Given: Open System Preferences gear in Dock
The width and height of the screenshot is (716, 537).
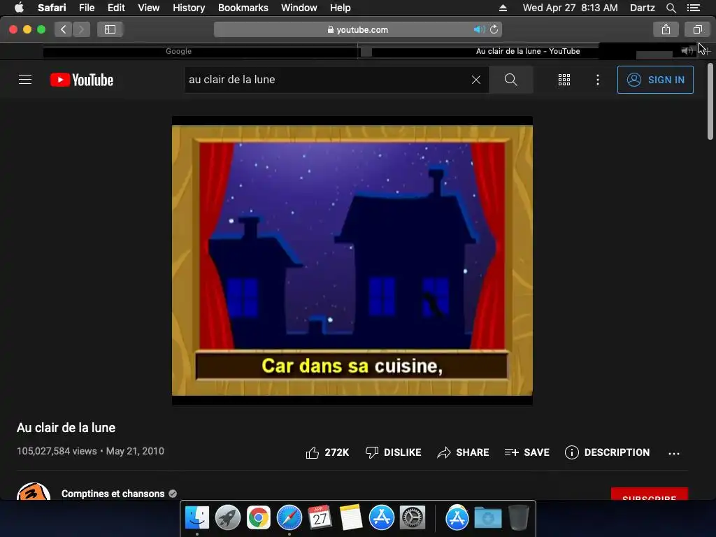Looking at the screenshot, I should [413, 518].
